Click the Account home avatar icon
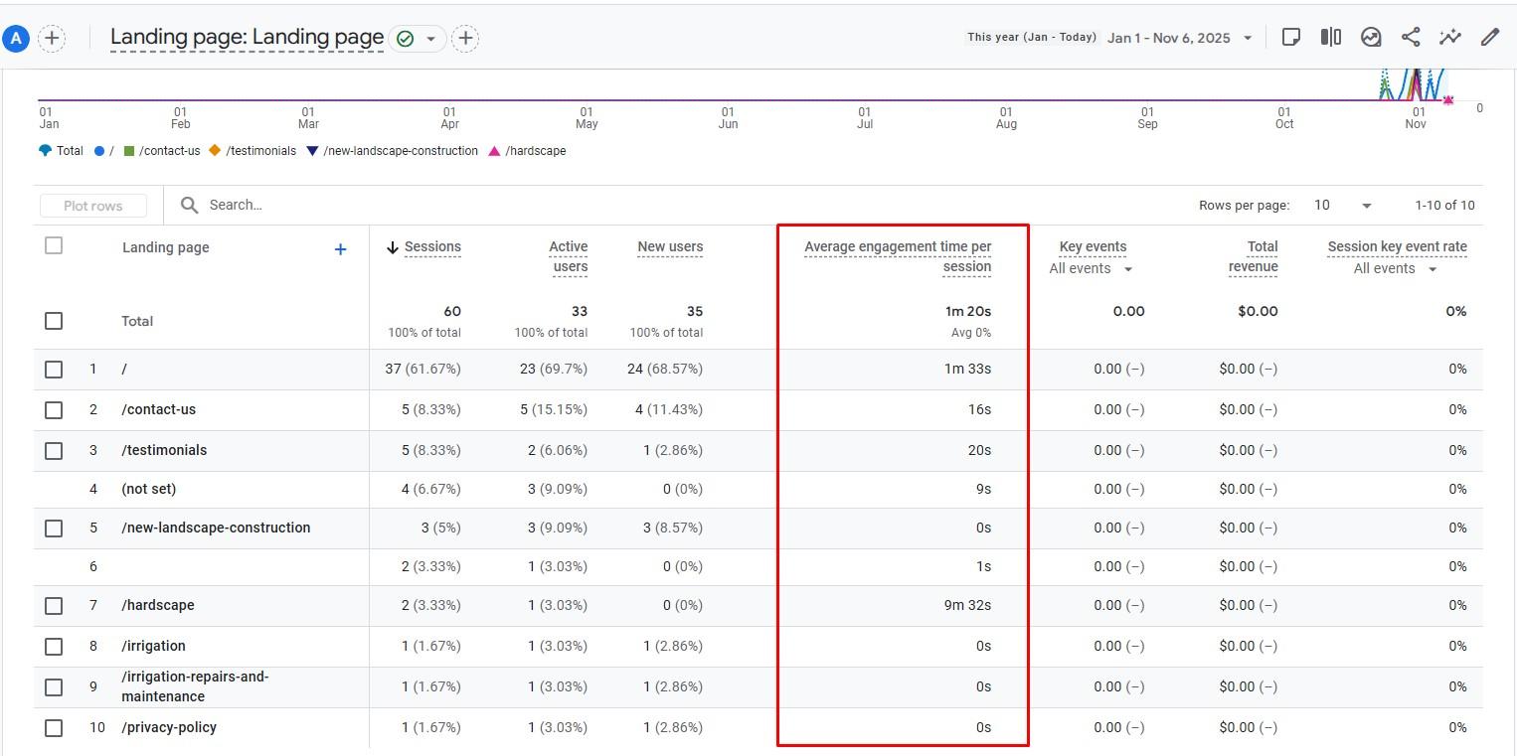 (x=16, y=37)
